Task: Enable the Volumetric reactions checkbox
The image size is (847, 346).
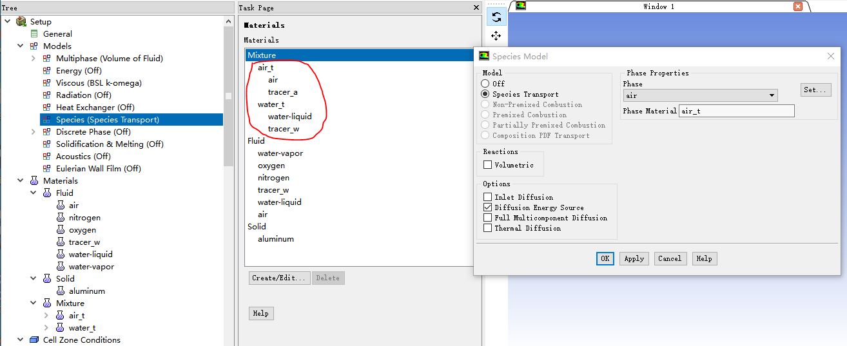Action: [x=487, y=165]
